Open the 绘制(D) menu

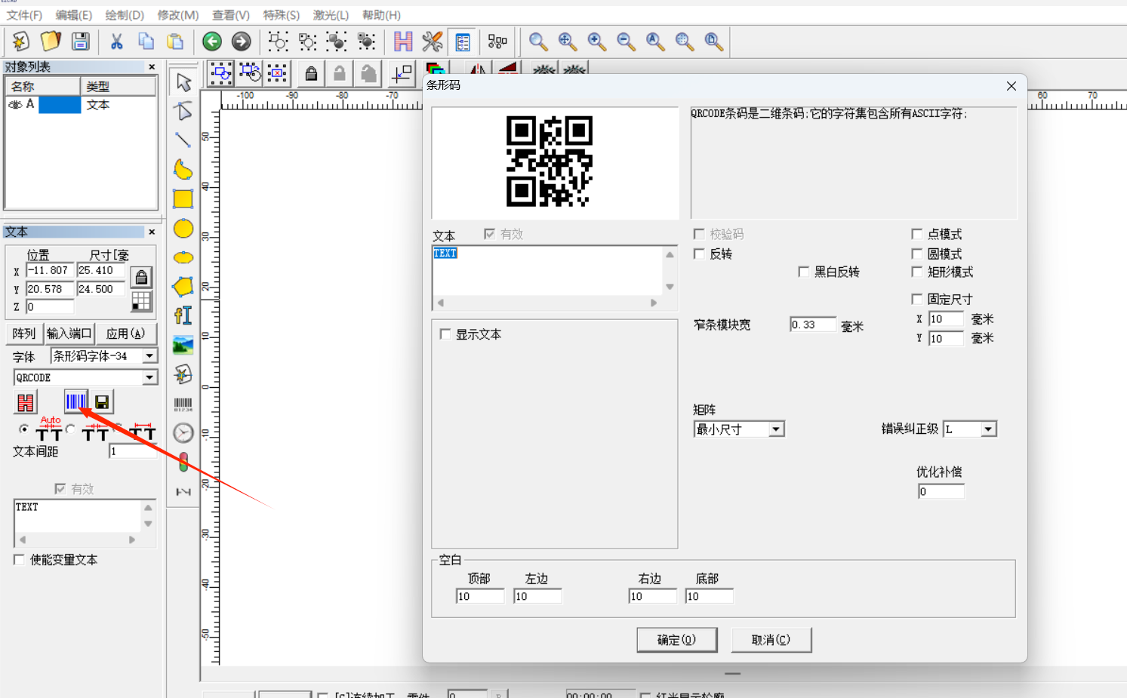point(124,15)
